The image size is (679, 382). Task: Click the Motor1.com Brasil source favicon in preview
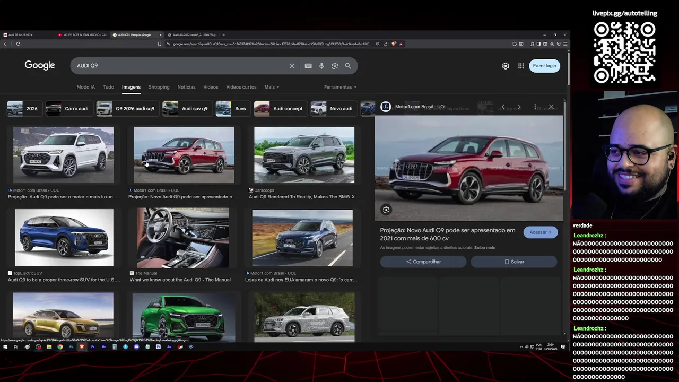pos(386,107)
